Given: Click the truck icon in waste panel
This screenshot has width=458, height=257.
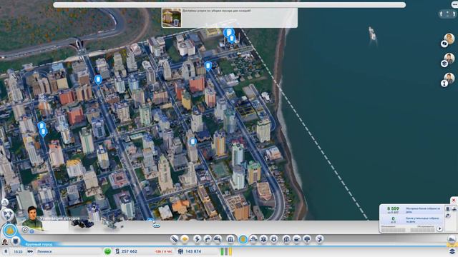Looking at the screenshot, I should 454,208.
